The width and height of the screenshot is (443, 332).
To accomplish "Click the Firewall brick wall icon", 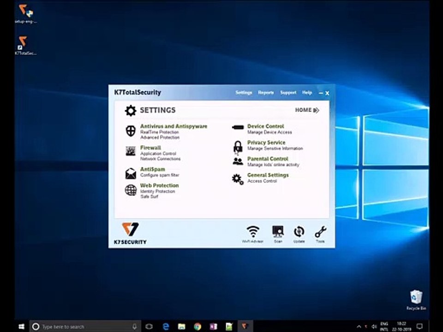I will point(131,151).
